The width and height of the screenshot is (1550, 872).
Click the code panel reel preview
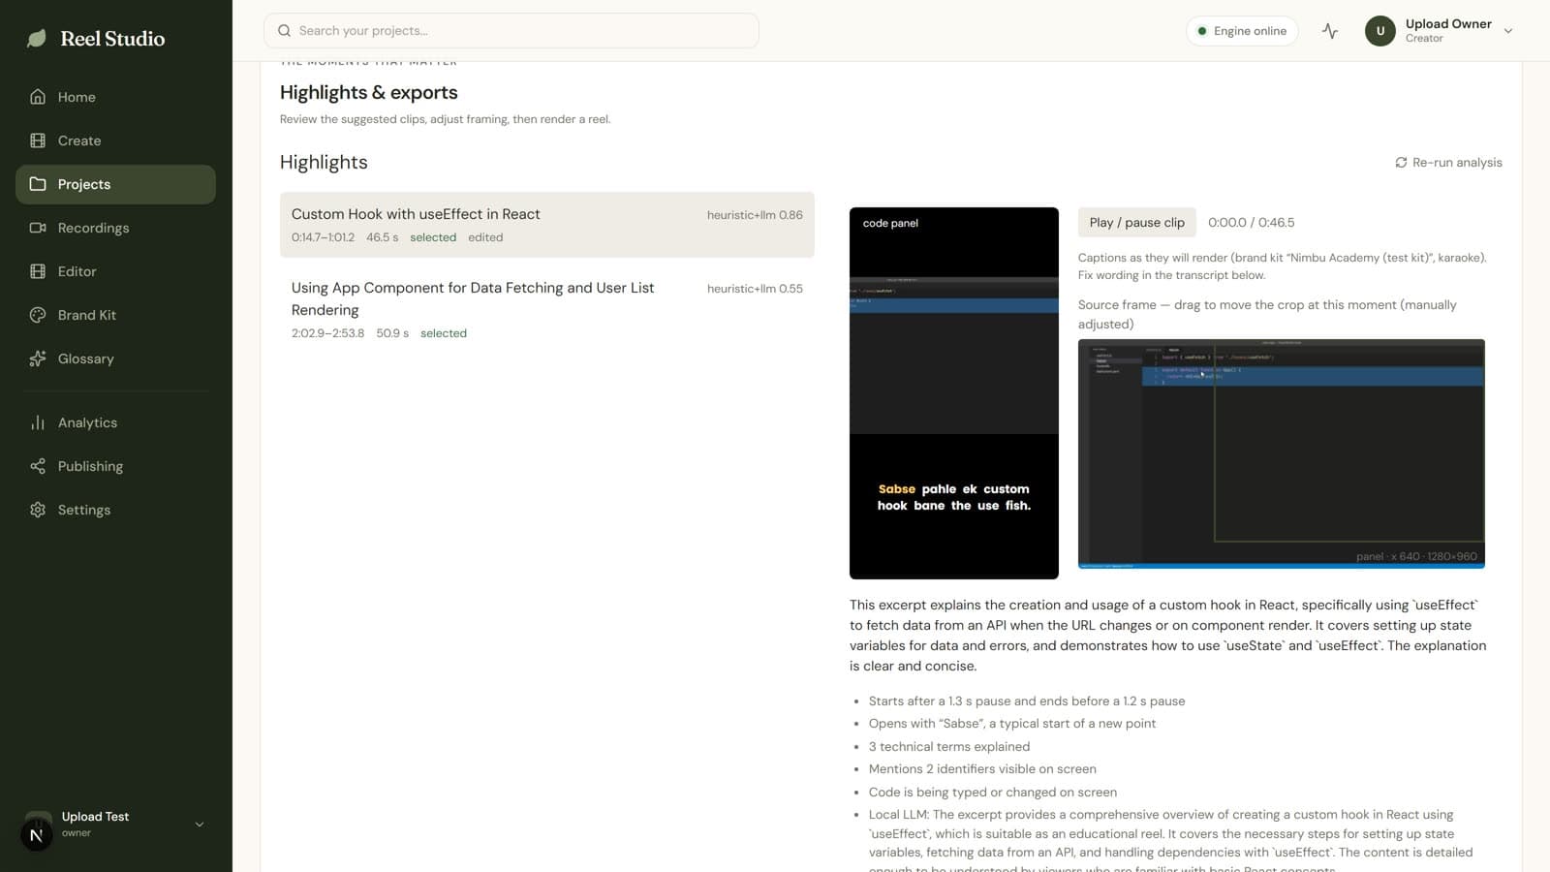[954, 393]
